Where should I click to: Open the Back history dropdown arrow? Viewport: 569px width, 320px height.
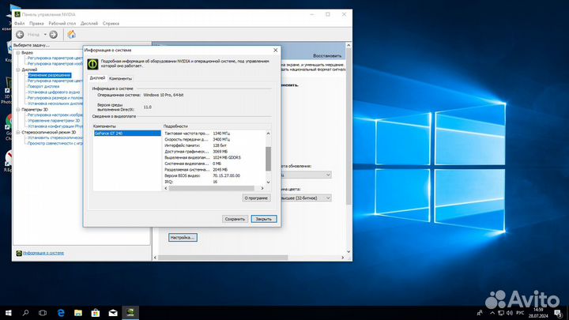[45, 35]
